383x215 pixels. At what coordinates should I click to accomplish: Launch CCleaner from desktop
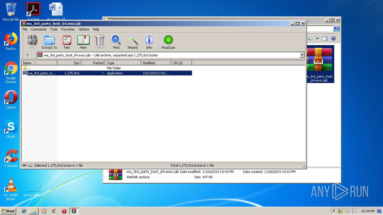[x=11, y=158]
